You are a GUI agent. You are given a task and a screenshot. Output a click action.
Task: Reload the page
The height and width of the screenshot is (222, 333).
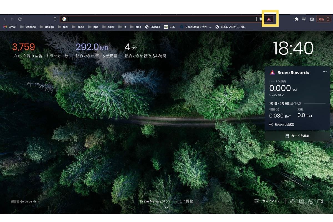point(20,19)
